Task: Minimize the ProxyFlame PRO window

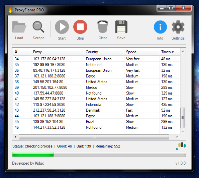Action: pos(162,8)
